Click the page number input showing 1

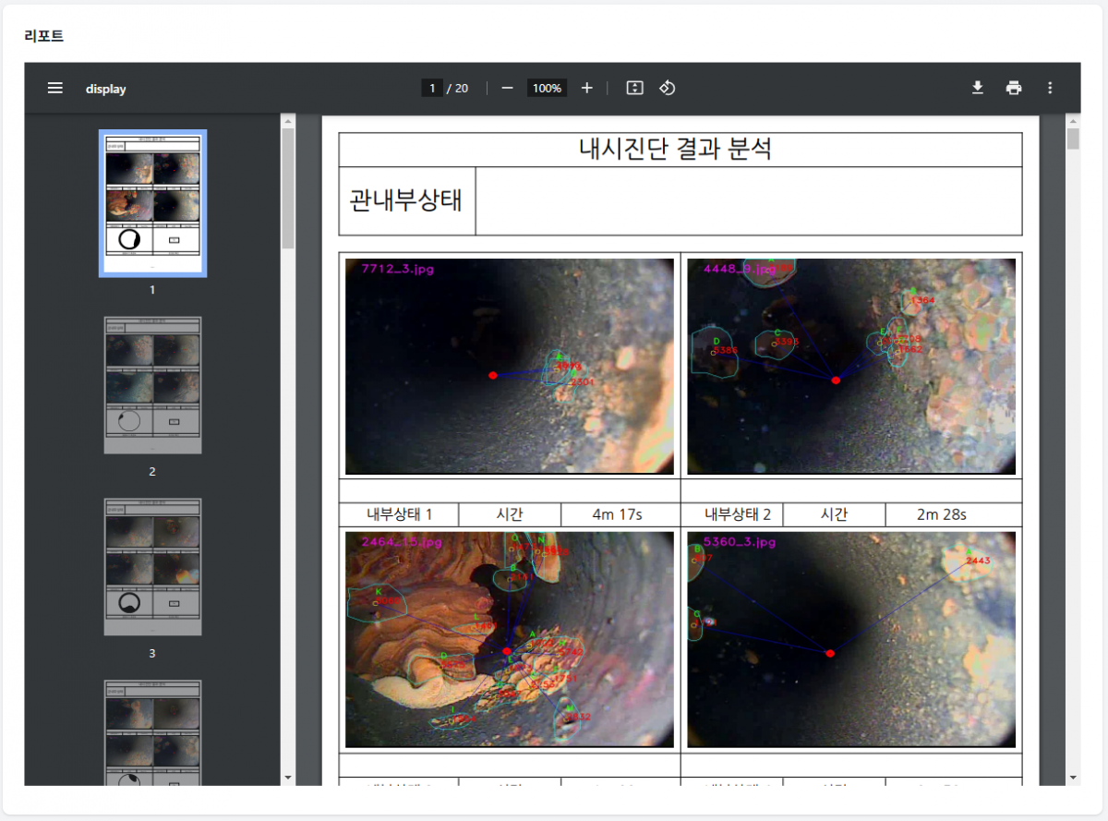pos(431,88)
